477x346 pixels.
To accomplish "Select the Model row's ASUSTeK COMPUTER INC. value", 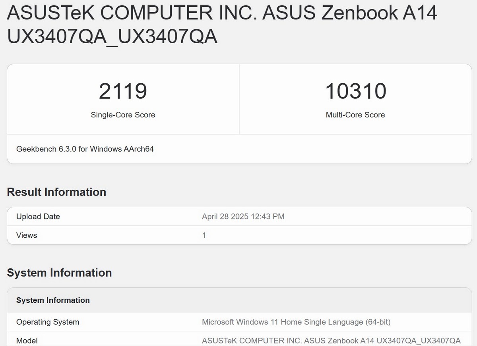I will point(331,340).
